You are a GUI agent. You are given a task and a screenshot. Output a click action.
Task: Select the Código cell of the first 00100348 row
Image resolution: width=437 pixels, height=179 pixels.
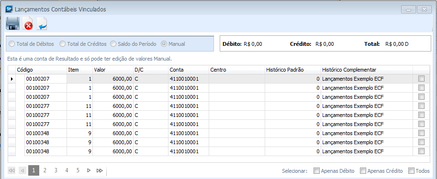pyautogui.click(x=45, y=133)
